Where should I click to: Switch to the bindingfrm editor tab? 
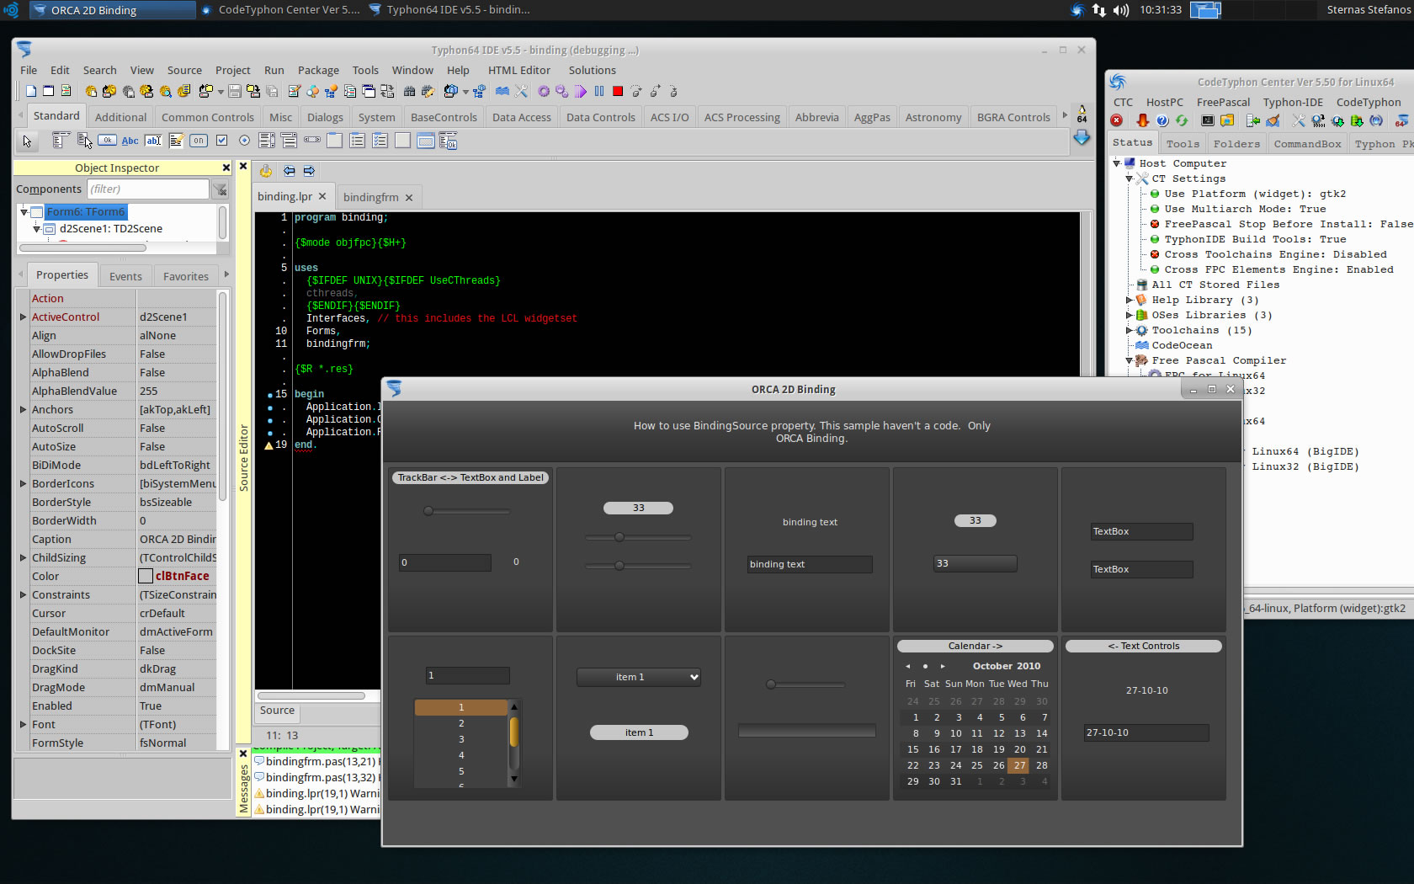coord(378,197)
